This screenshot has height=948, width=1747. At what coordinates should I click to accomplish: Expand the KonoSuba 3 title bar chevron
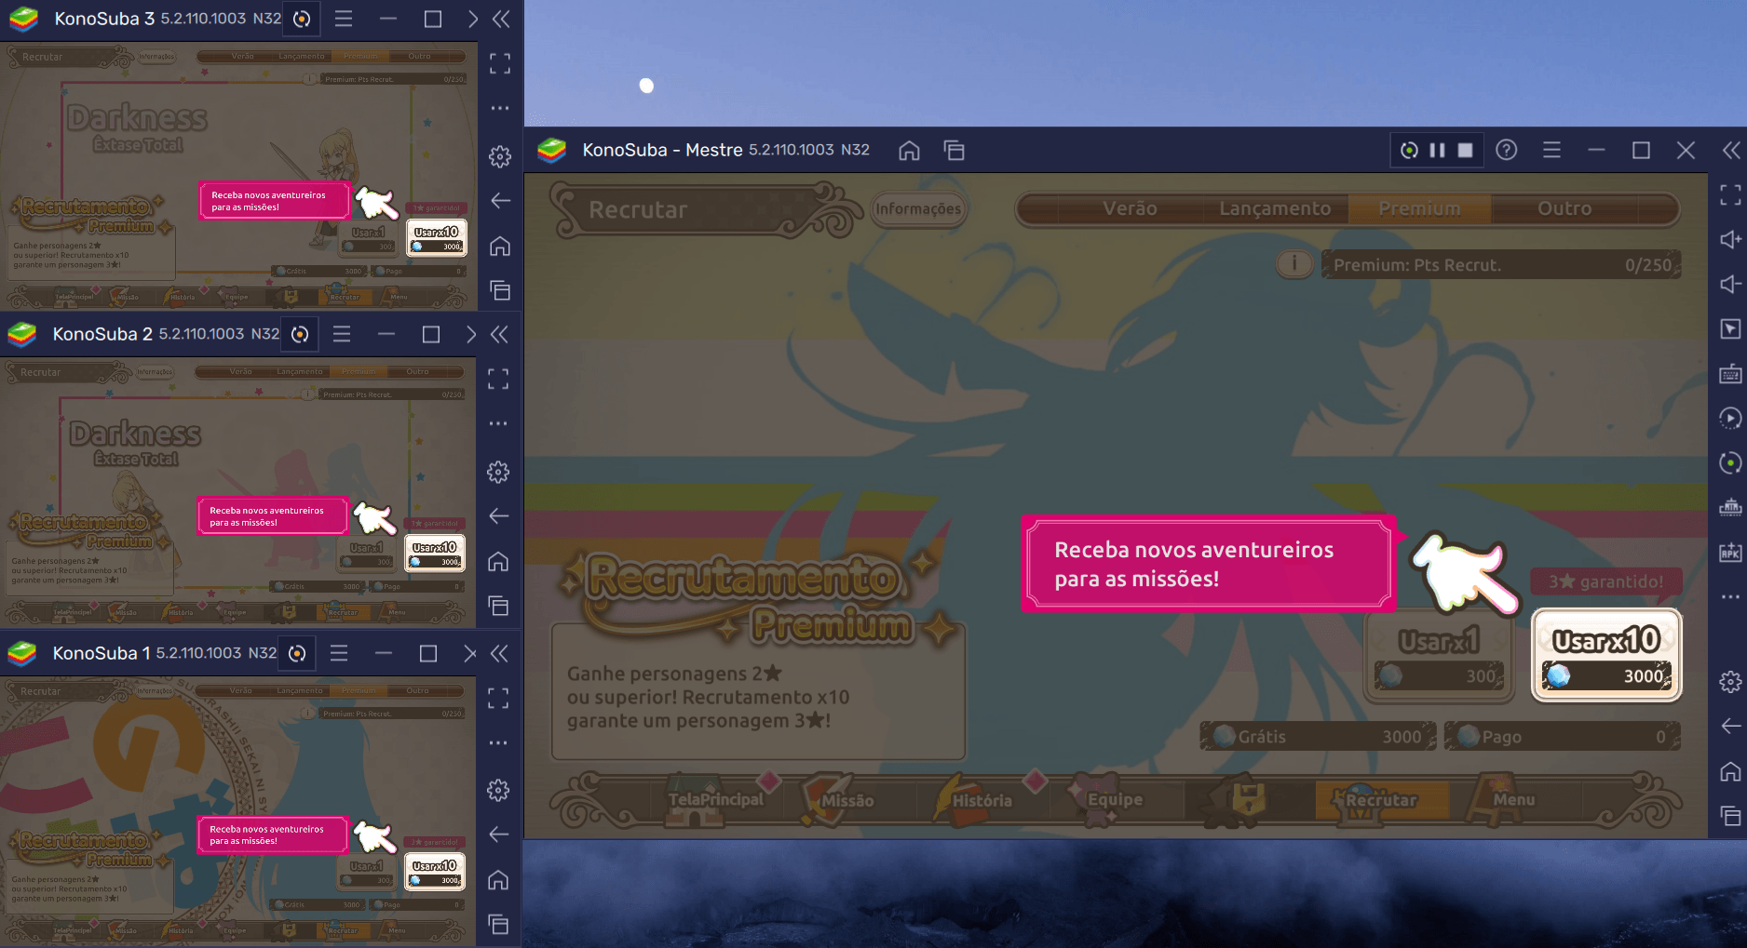pos(472,19)
